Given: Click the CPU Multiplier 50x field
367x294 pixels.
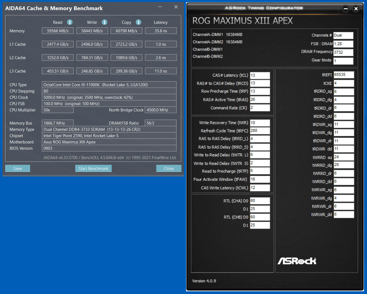Looking at the screenshot, I should point(58,110).
